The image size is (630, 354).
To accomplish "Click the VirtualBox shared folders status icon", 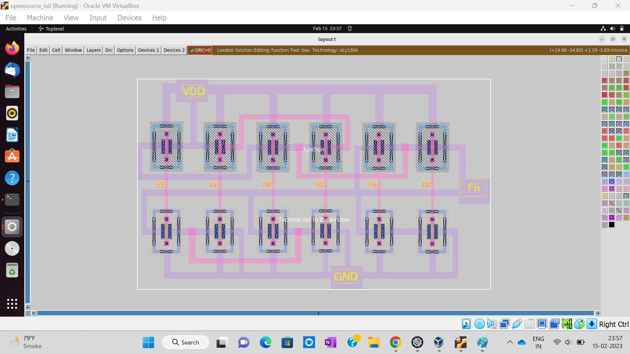I will [529, 324].
